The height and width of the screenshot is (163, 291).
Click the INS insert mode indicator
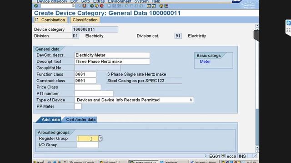[242, 156]
